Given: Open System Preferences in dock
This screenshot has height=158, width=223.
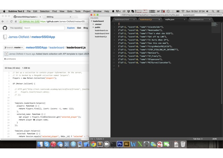Looking at the screenshot, I should click(x=146, y=144).
